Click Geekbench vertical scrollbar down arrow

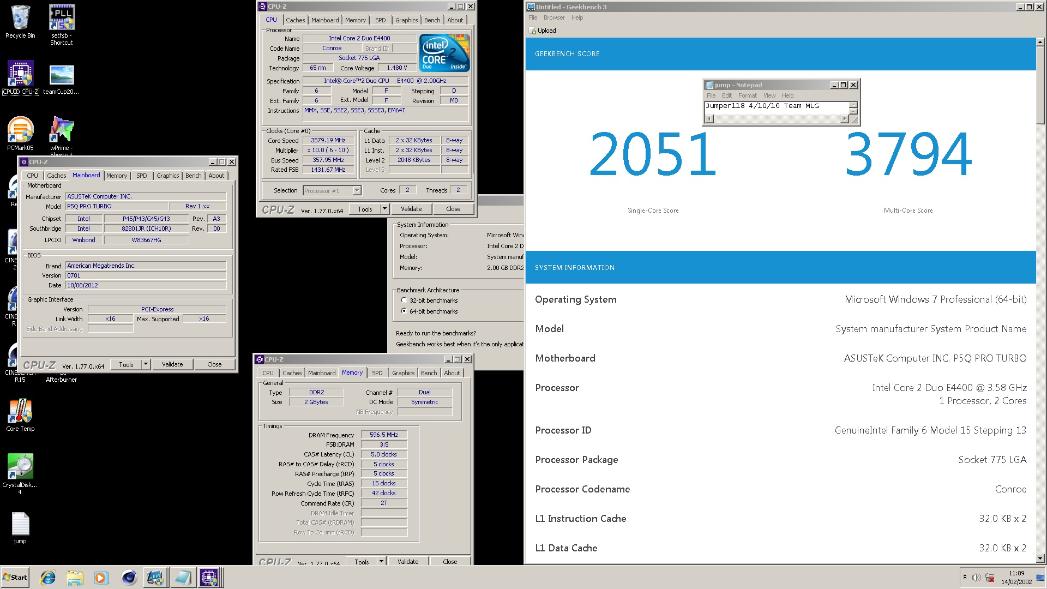(x=1040, y=558)
